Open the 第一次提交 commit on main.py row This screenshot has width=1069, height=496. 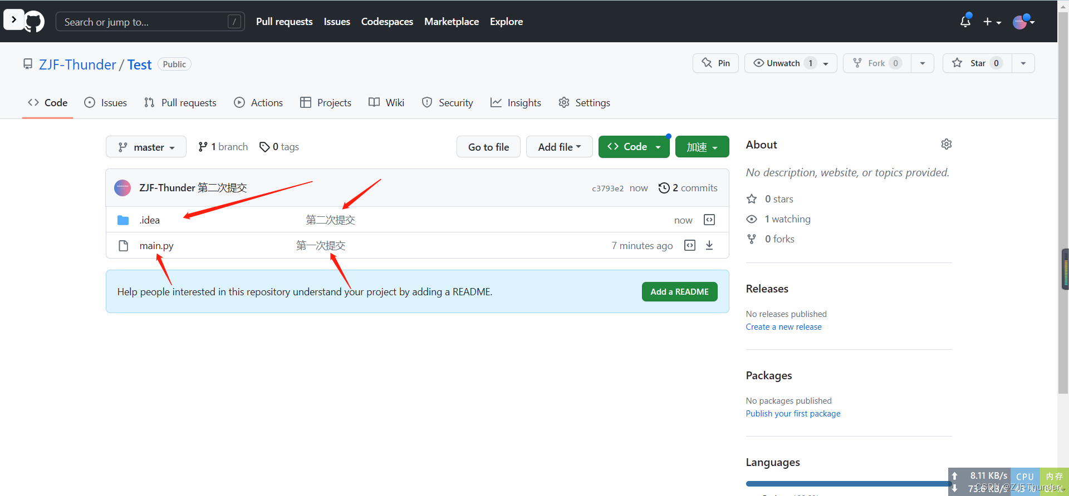pyautogui.click(x=321, y=246)
